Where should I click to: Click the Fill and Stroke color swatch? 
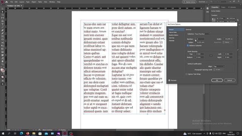[x=3, y=71]
